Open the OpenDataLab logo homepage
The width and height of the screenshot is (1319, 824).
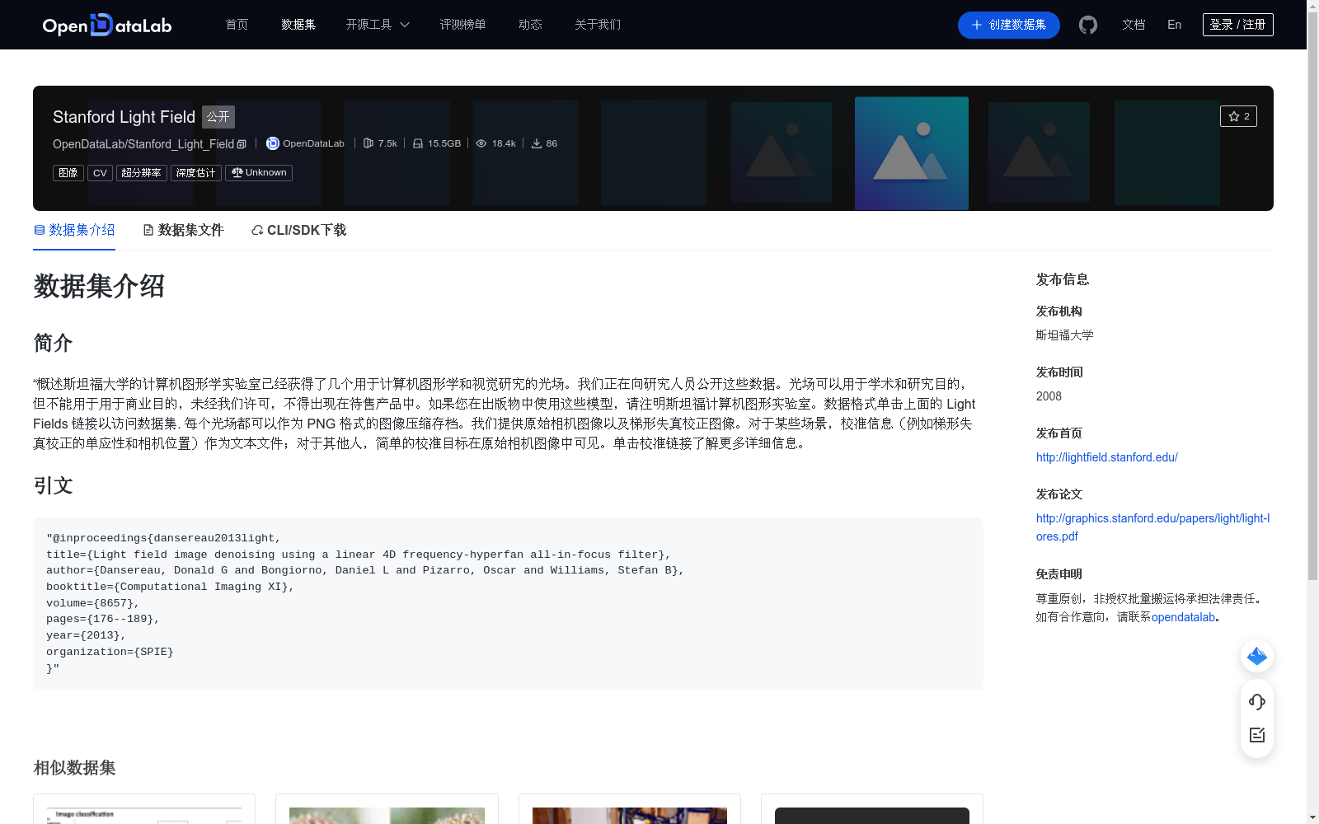(107, 25)
